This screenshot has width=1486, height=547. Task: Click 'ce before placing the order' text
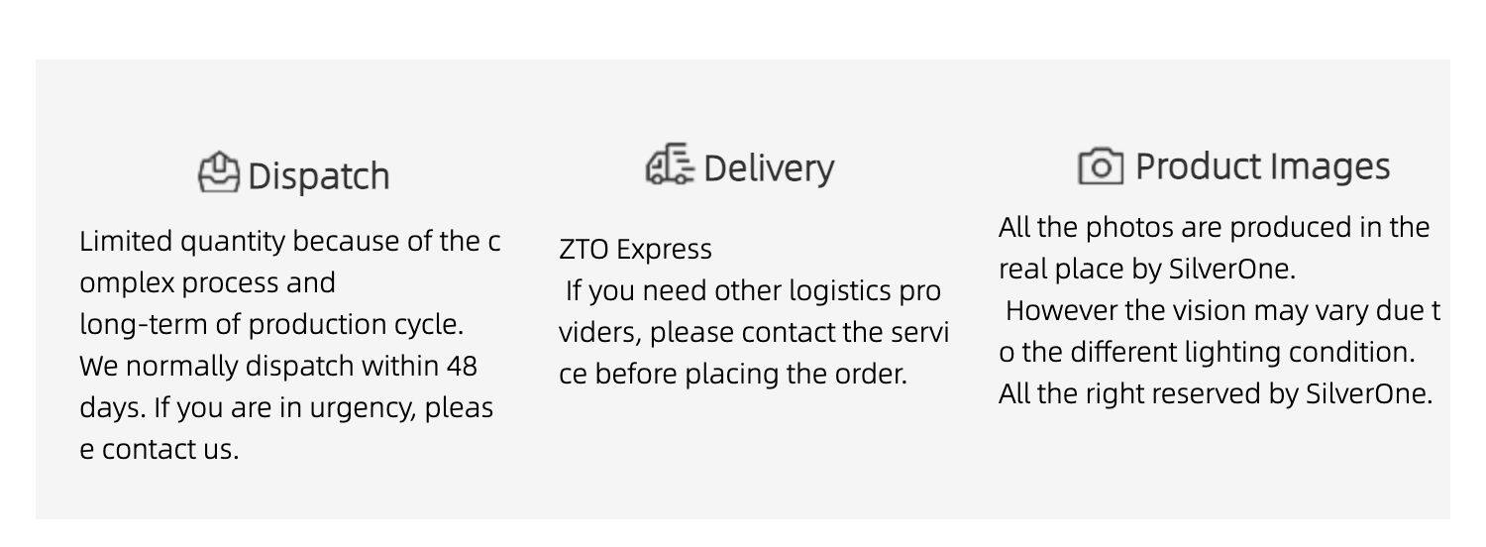pyautogui.click(x=733, y=376)
